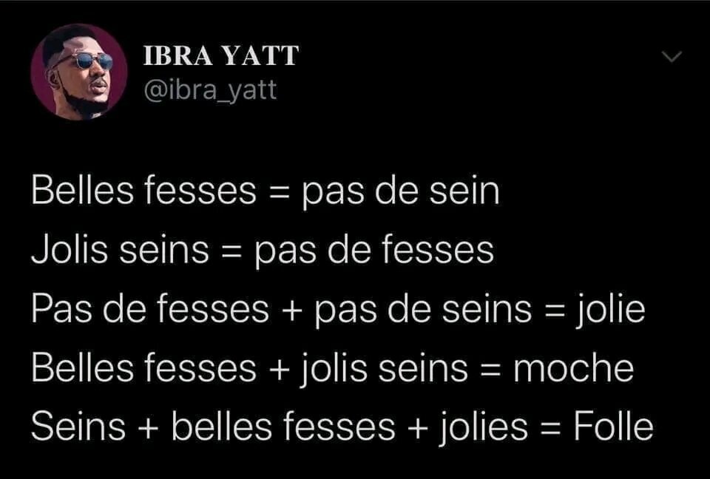Click "belles fesses" in the last line
Image resolution: width=710 pixels, height=479 pixels.
pyautogui.click(x=284, y=428)
